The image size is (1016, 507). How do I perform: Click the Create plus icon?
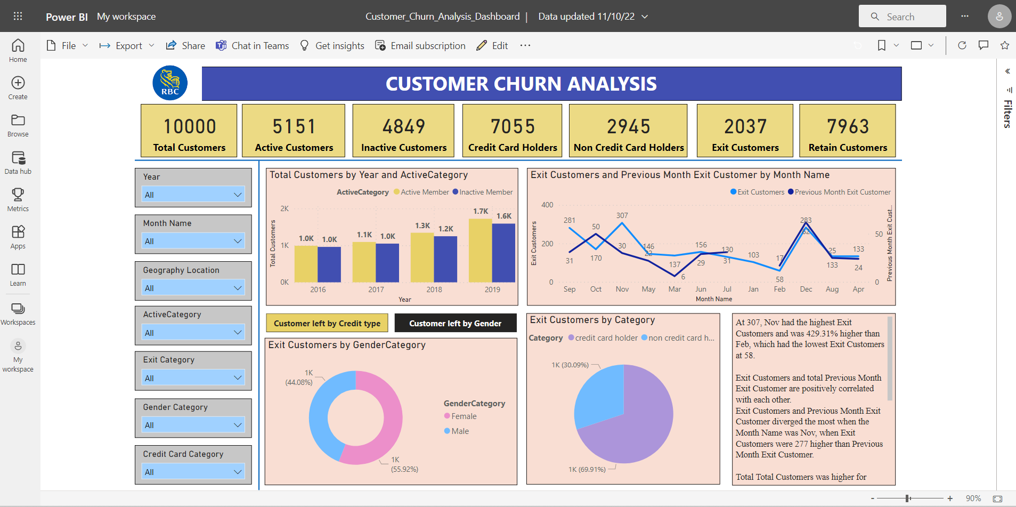[18, 85]
